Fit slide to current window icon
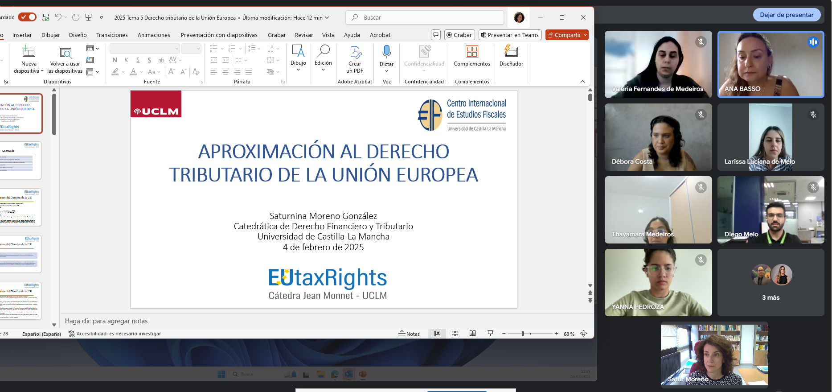This screenshot has height=392, width=832. pos(583,334)
